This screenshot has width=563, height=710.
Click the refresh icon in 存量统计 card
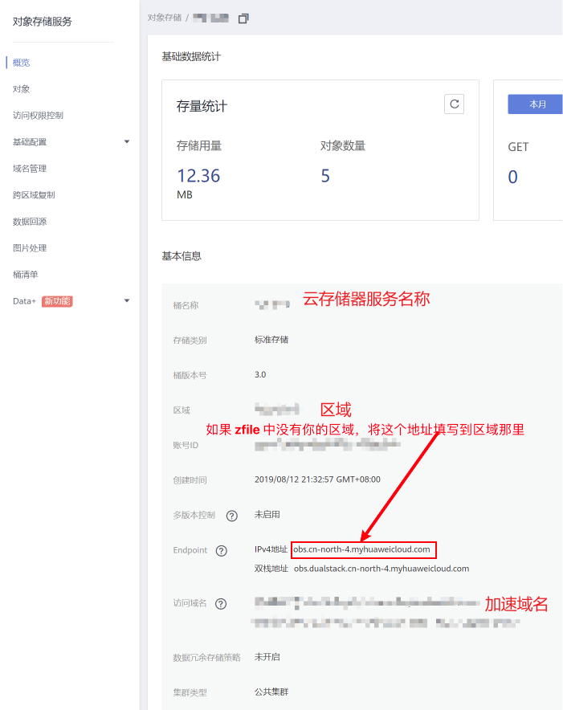(454, 104)
